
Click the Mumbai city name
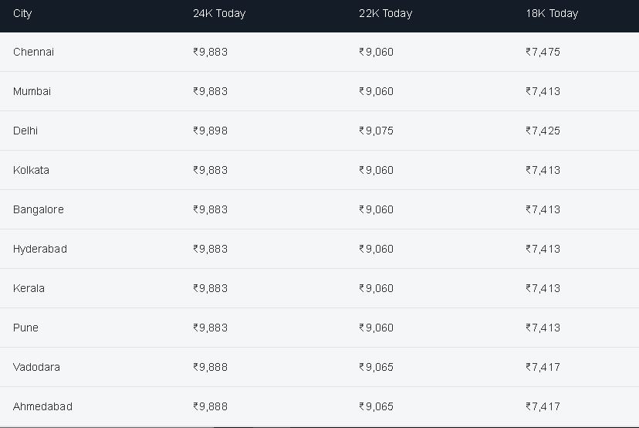pyautogui.click(x=32, y=91)
